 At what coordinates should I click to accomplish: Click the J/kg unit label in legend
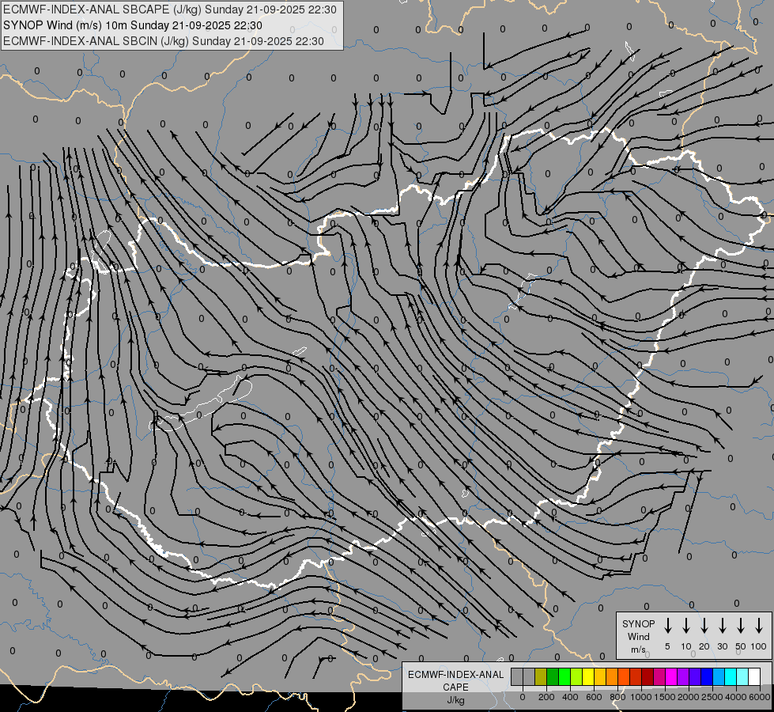click(455, 700)
